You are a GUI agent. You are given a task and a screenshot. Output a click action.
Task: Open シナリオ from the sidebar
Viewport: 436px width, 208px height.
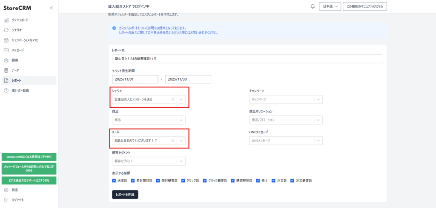coord(17,30)
